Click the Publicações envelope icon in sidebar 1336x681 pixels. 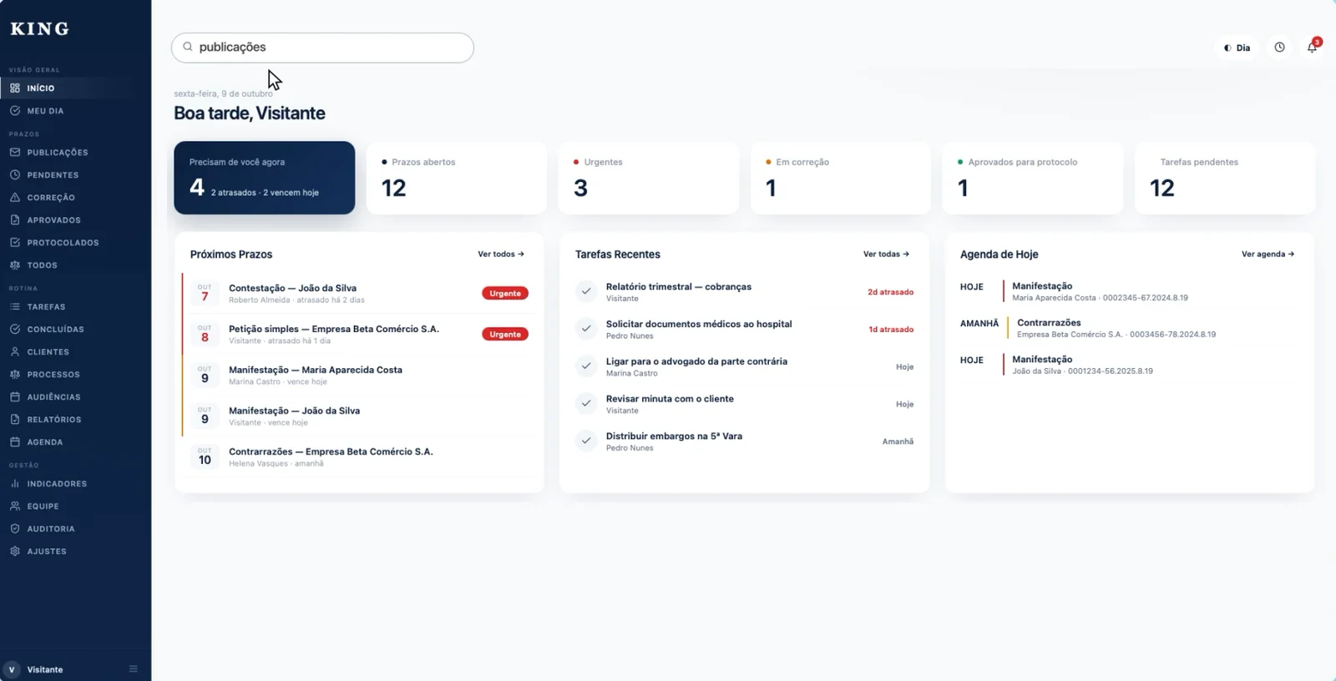tap(15, 153)
